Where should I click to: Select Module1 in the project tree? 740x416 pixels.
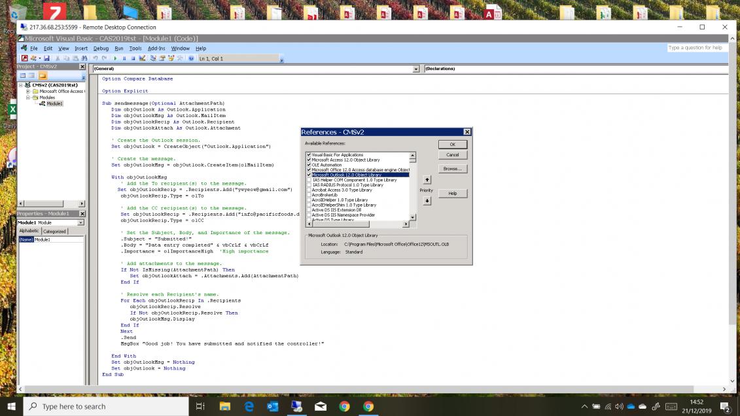pyautogui.click(x=54, y=104)
